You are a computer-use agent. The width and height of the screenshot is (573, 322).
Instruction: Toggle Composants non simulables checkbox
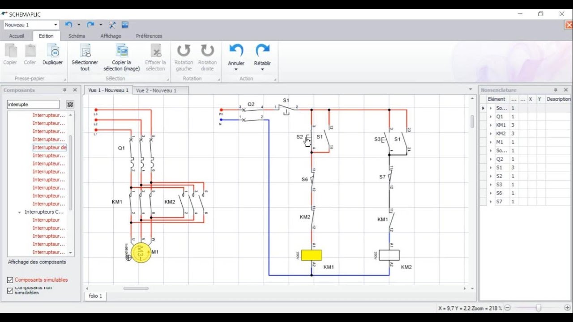[x=10, y=291]
